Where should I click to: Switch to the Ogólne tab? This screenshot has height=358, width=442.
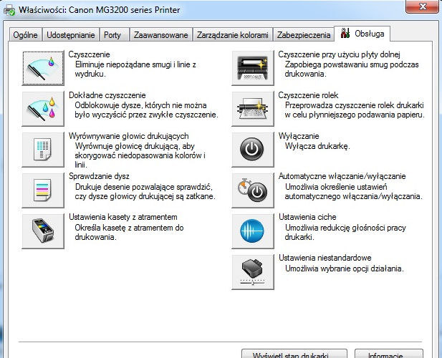tap(25, 35)
